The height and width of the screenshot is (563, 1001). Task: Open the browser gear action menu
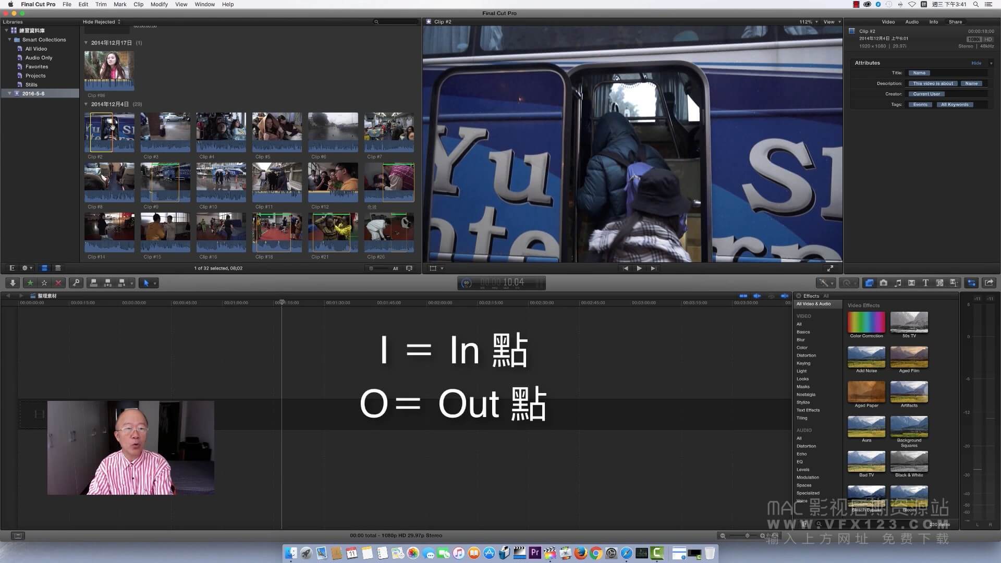pos(27,268)
